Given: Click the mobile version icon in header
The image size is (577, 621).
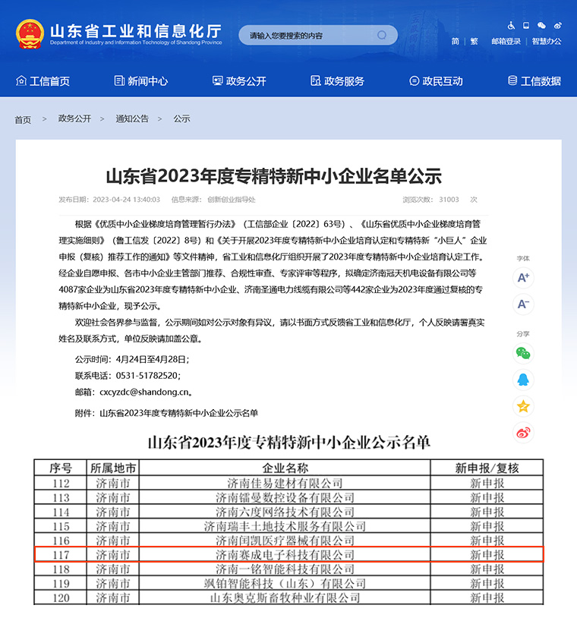Looking at the screenshot, I should (x=526, y=26).
